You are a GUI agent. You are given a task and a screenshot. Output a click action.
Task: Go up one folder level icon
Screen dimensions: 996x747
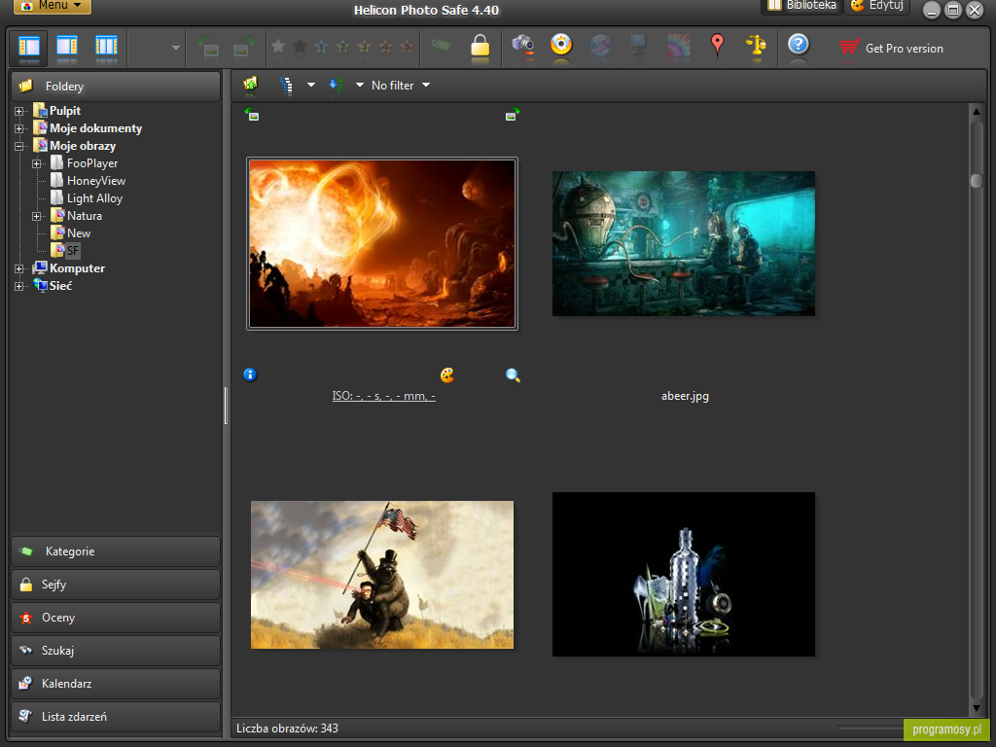(x=250, y=85)
